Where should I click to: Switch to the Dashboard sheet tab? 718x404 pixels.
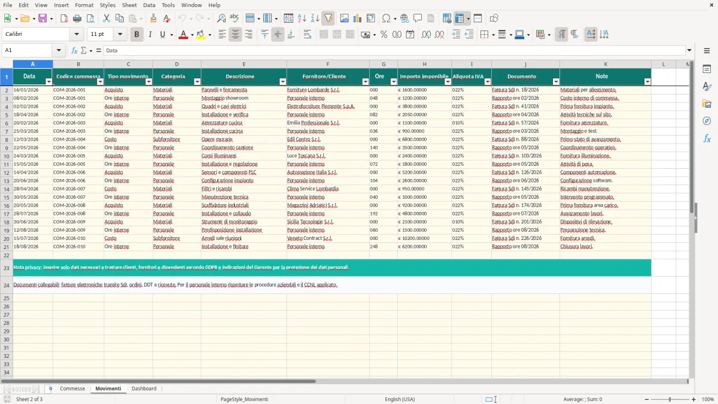pos(144,388)
